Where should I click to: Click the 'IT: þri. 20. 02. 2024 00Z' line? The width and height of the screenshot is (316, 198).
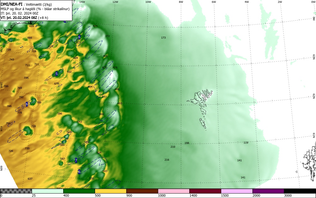point(19,13)
